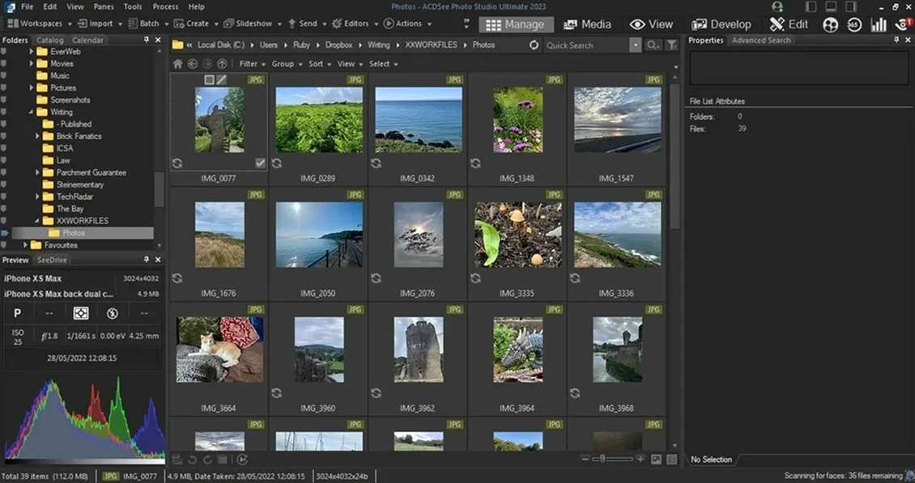Open the People mode face icon
915x483 pixels.
pos(830,24)
